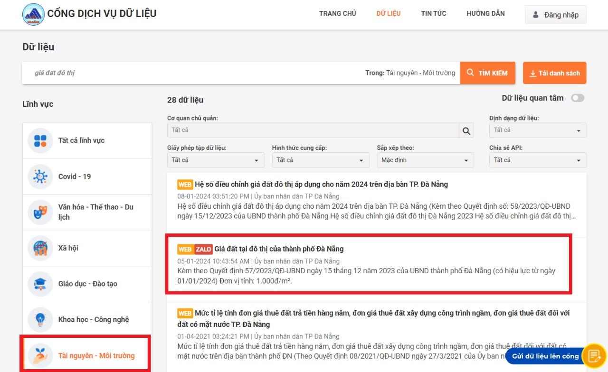Select Tài nguyên - Môi trường category label
Screen dimensions: 608x372
click(96, 355)
